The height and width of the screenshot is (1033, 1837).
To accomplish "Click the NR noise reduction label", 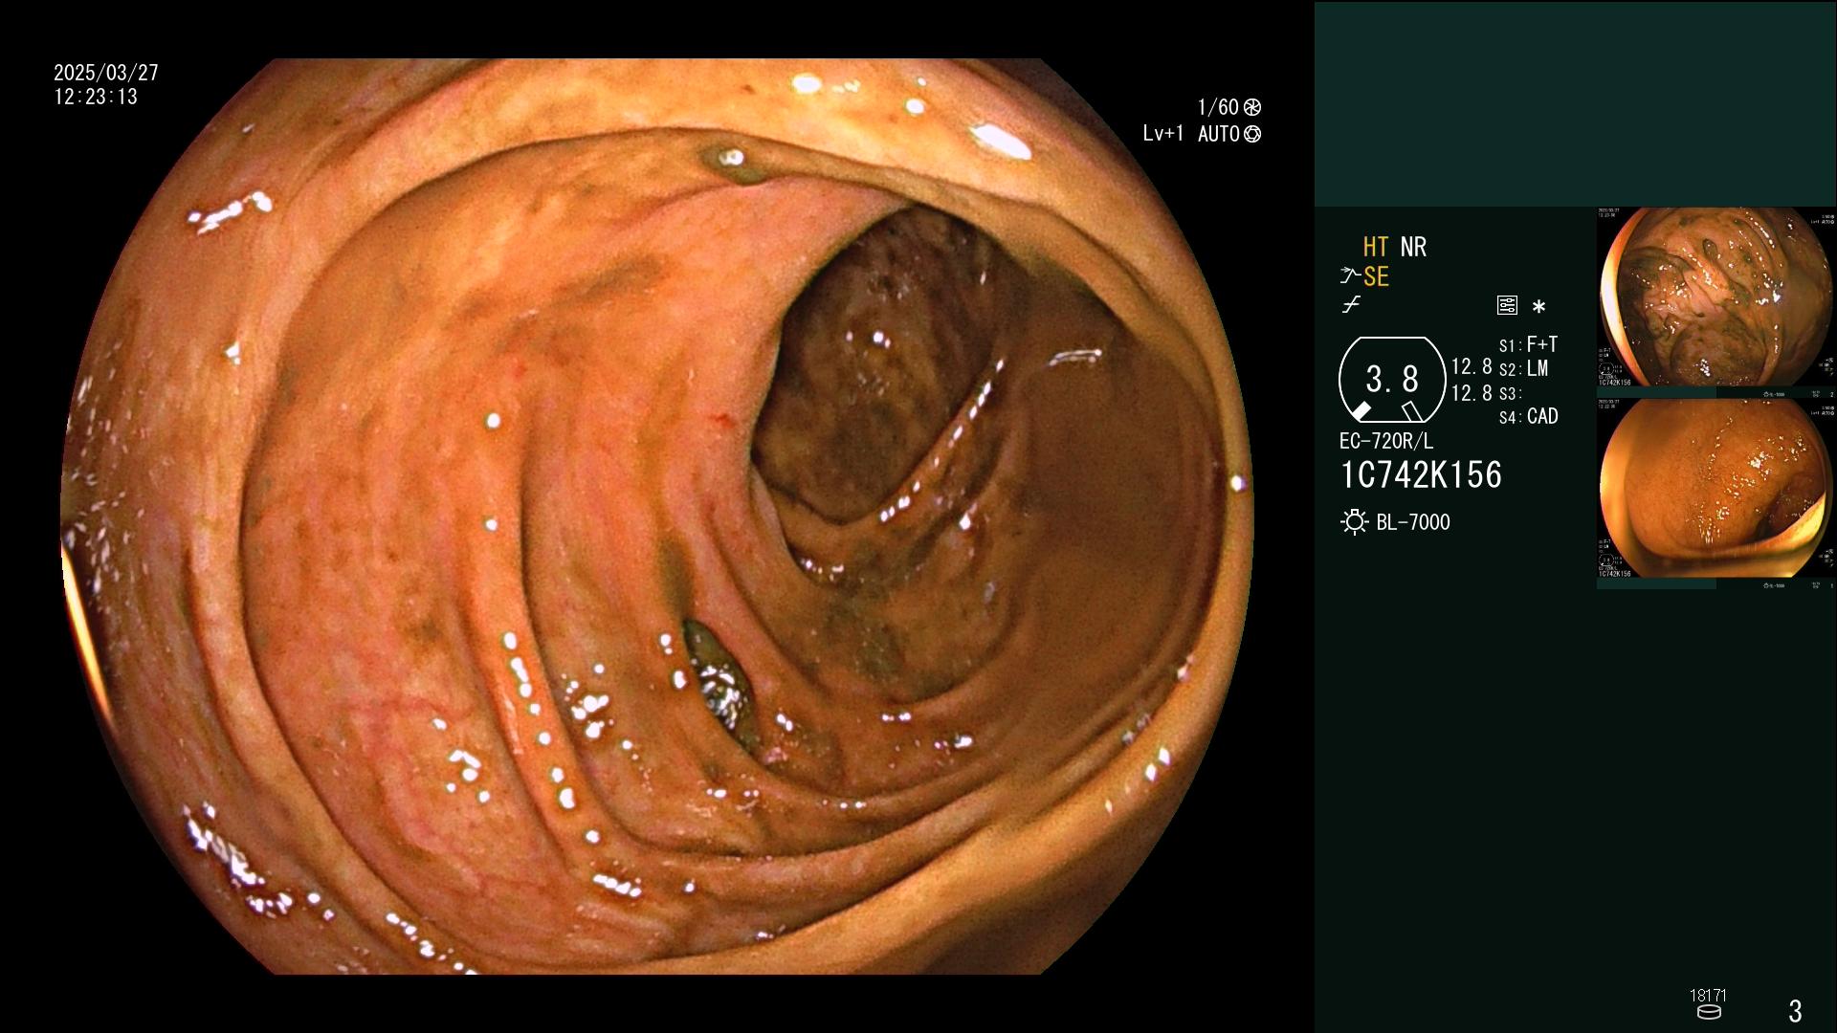I will pos(1413,248).
